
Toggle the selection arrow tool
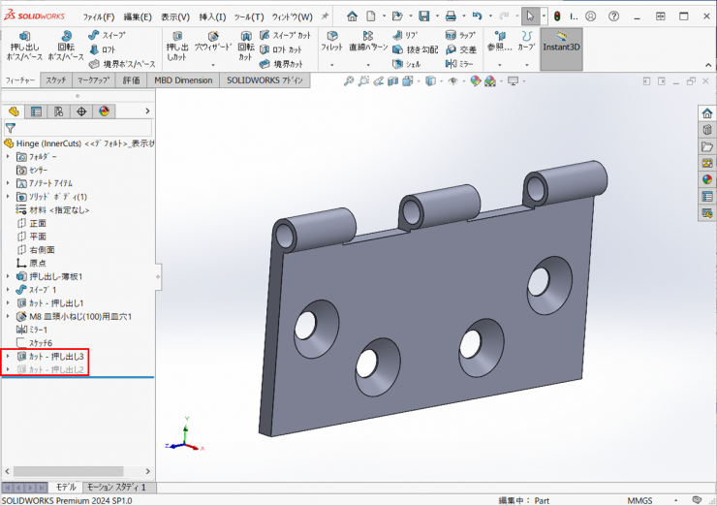coord(528,16)
